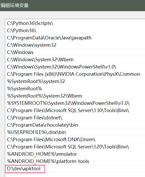The width and height of the screenshot is (145, 177).
Task: Select the NVIDIA PhysX Common entry
Action: point(75,74)
